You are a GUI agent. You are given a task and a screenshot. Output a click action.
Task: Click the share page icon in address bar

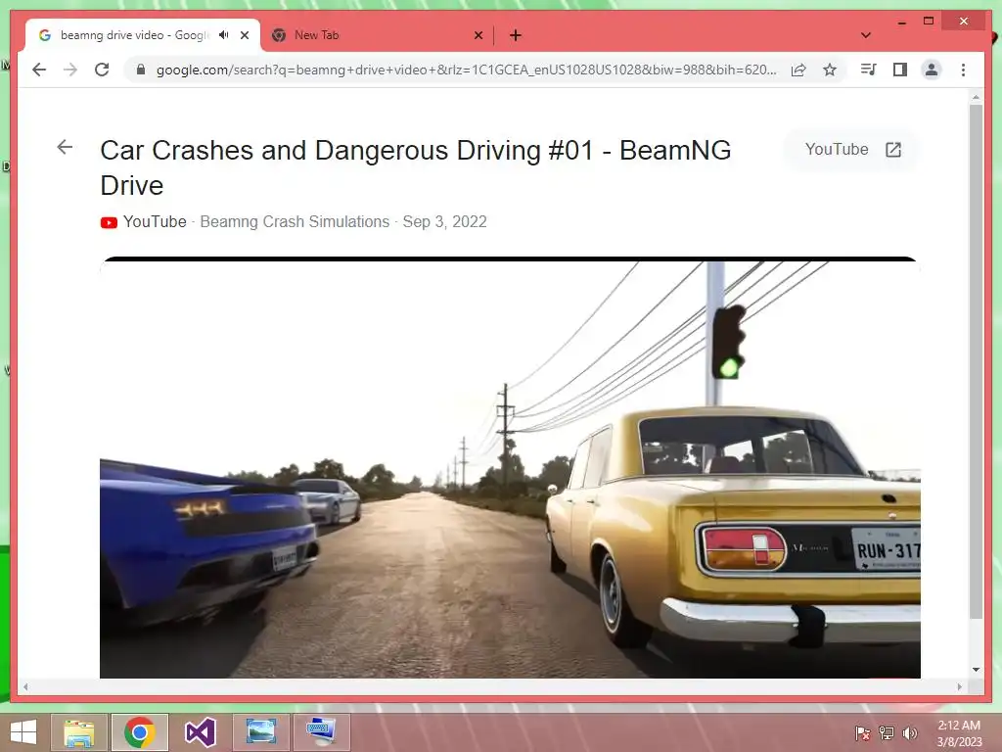[x=798, y=70]
